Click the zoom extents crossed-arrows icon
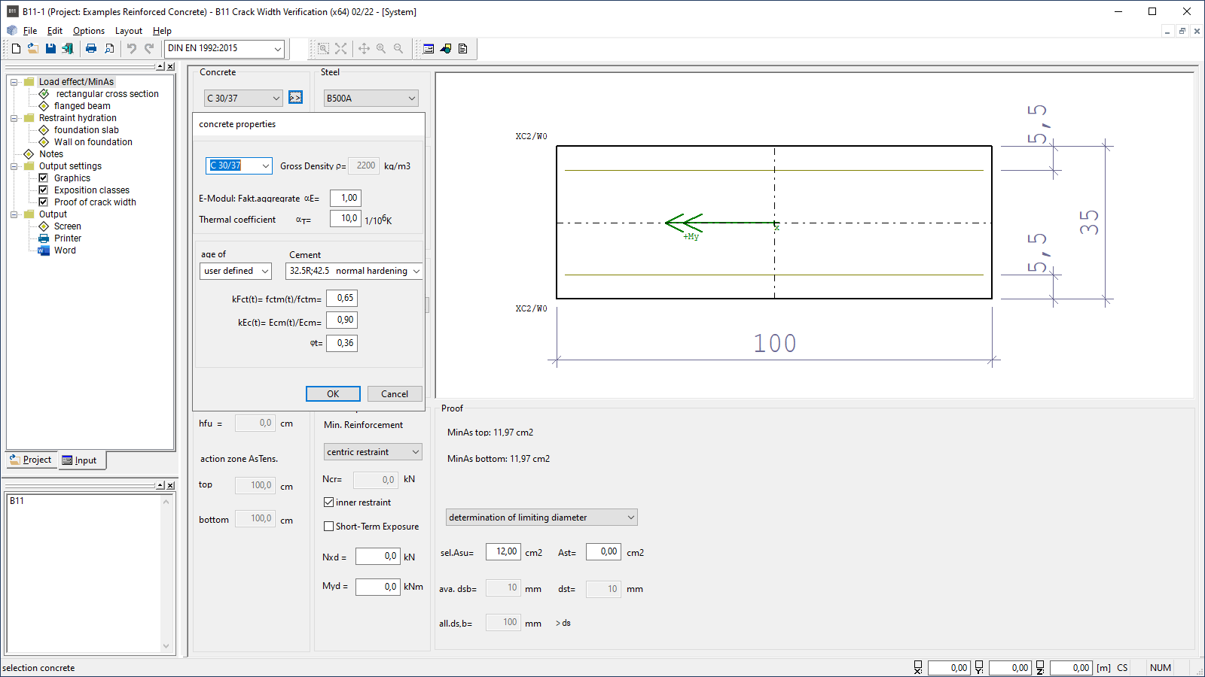Image resolution: width=1205 pixels, height=677 pixels. [341, 48]
